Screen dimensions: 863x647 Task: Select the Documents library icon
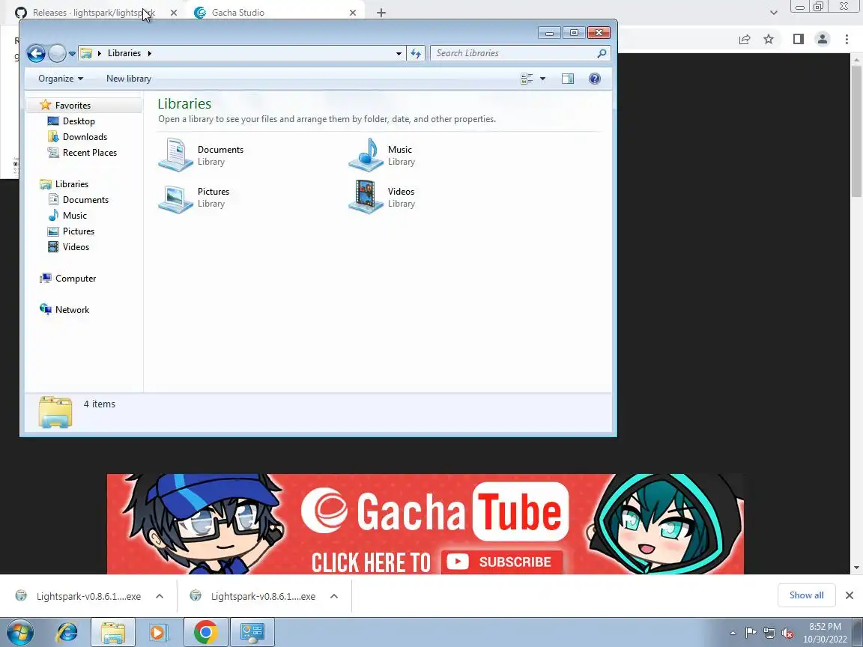pyautogui.click(x=175, y=155)
